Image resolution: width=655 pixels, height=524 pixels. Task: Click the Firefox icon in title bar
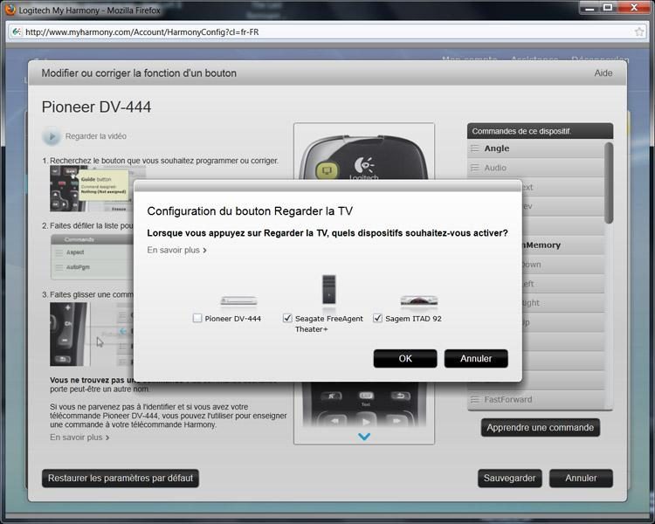(10, 10)
